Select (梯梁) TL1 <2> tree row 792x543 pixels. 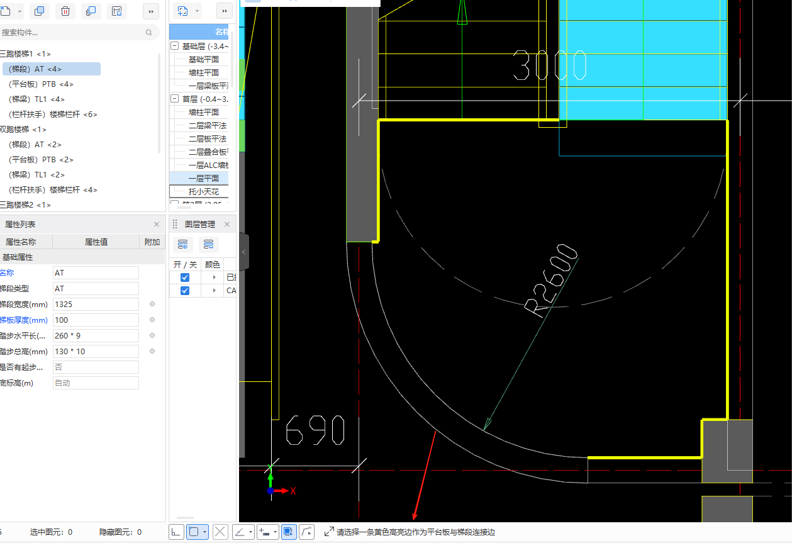tap(37, 175)
